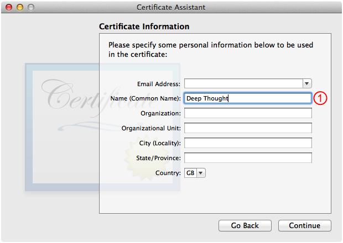Screen dimensions: 343x243
Task: Focus the Email Address text field
Action: (x=243, y=83)
